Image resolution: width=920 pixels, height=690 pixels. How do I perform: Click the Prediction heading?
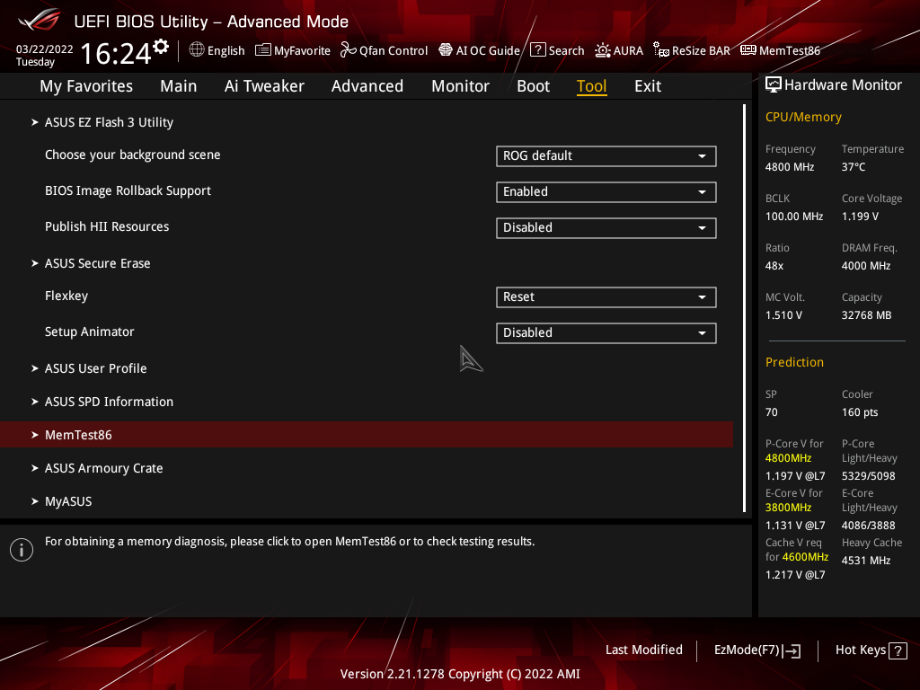[794, 362]
